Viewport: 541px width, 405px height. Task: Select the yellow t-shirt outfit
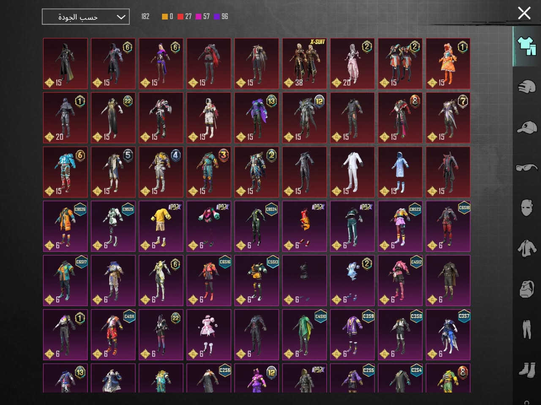click(161, 226)
